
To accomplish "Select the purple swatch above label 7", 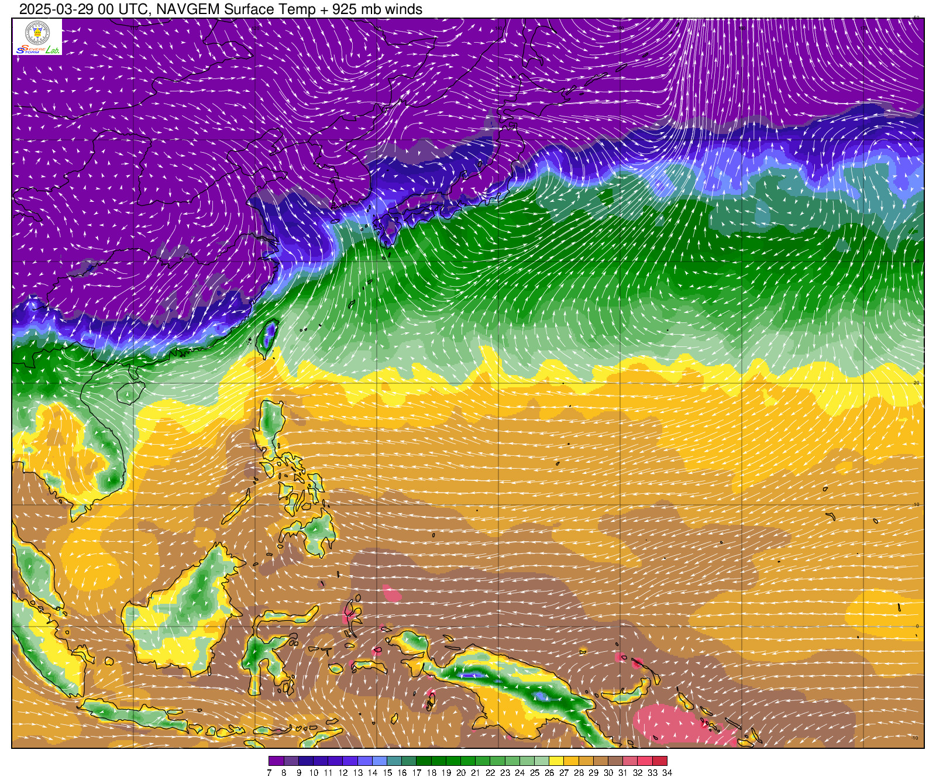I will point(276,761).
